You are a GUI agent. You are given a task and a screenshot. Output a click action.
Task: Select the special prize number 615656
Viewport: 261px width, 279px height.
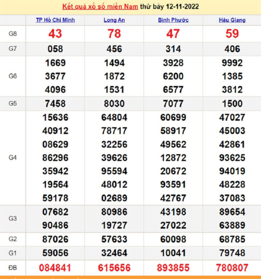click(114, 268)
